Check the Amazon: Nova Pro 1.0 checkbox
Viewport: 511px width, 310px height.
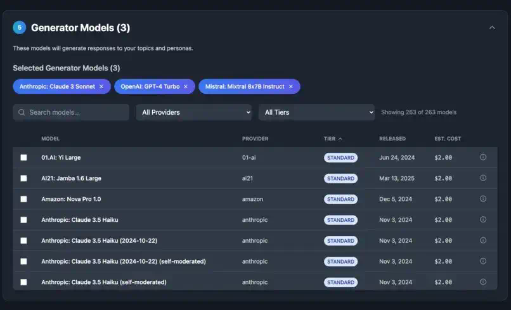[x=24, y=199]
